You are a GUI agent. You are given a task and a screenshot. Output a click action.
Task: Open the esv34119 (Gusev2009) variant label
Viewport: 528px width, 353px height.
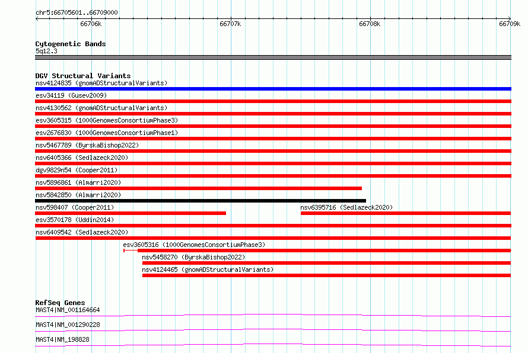click(x=71, y=95)
